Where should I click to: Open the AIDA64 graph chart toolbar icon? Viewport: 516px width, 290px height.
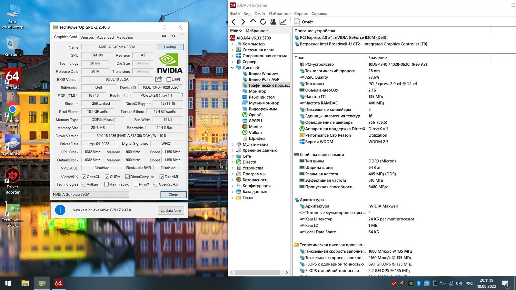(283, 22)
